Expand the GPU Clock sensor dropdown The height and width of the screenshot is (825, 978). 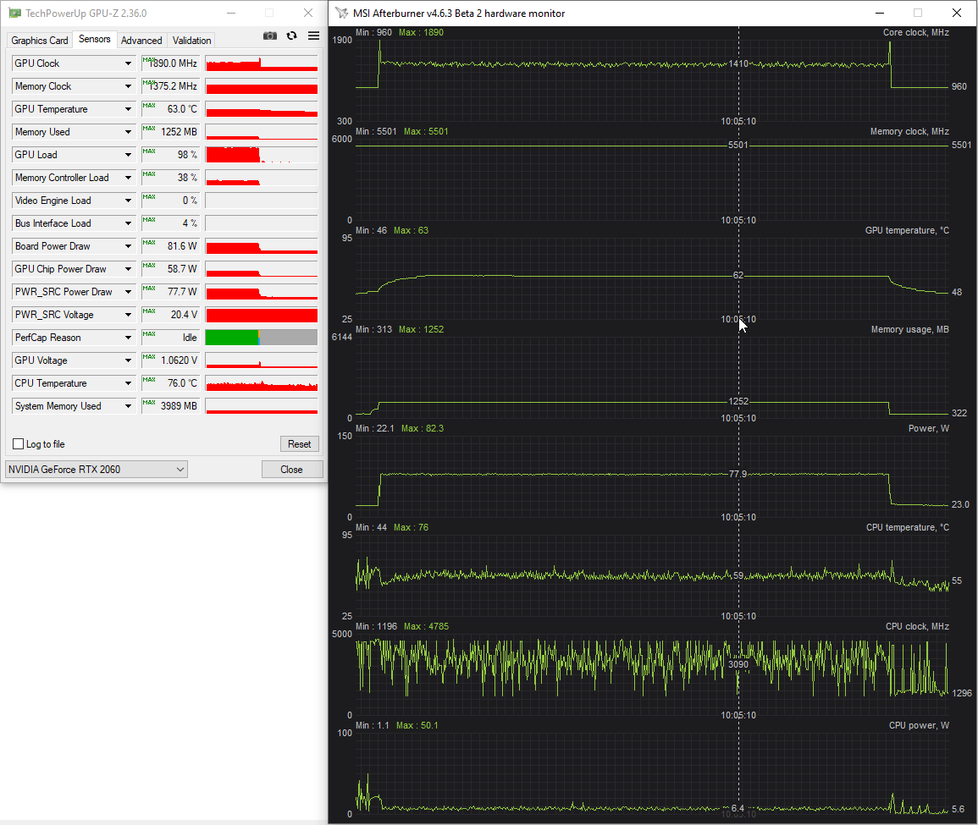coord(128,63)
